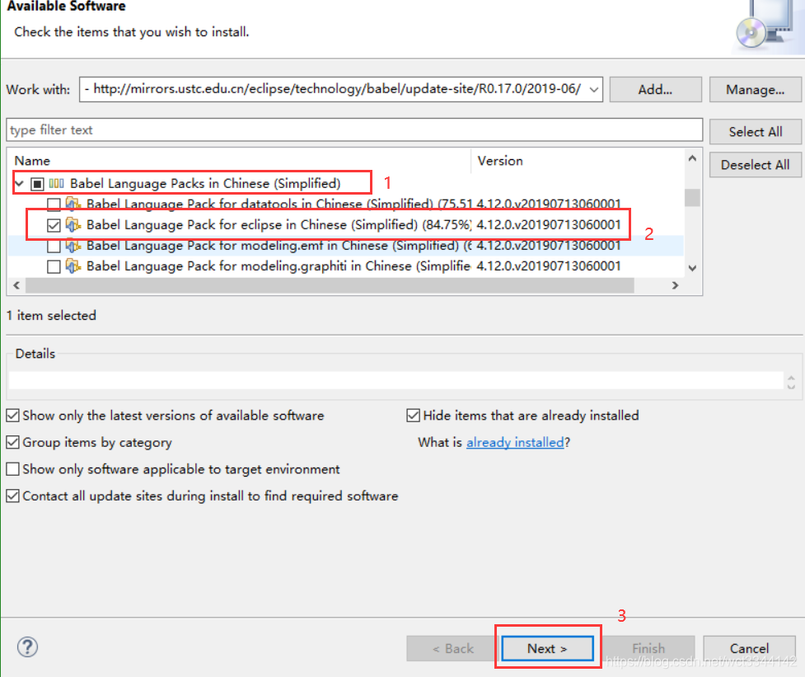Select the modeling.graphiti language pack row text
The height and width of the screenshot is (677, 805).
click(278, 266)
